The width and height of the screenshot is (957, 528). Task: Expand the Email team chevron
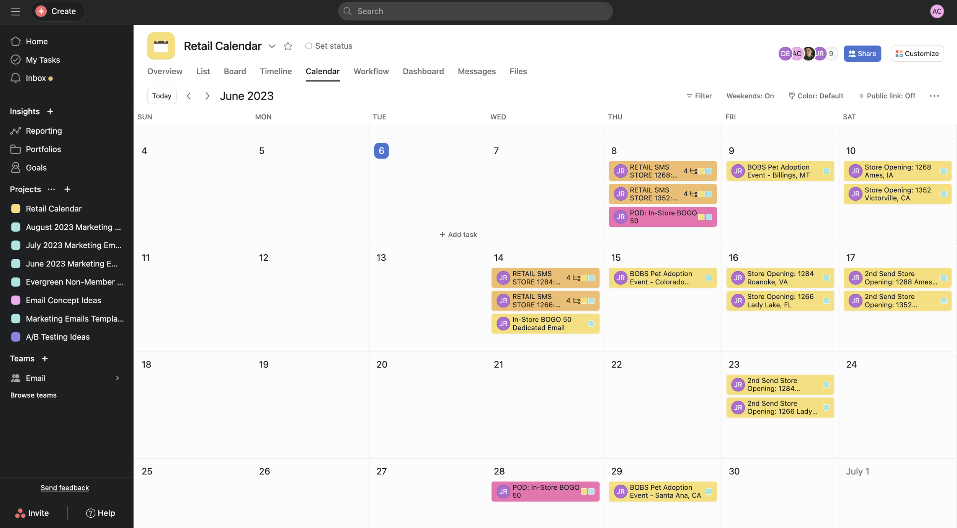(118, 378)
